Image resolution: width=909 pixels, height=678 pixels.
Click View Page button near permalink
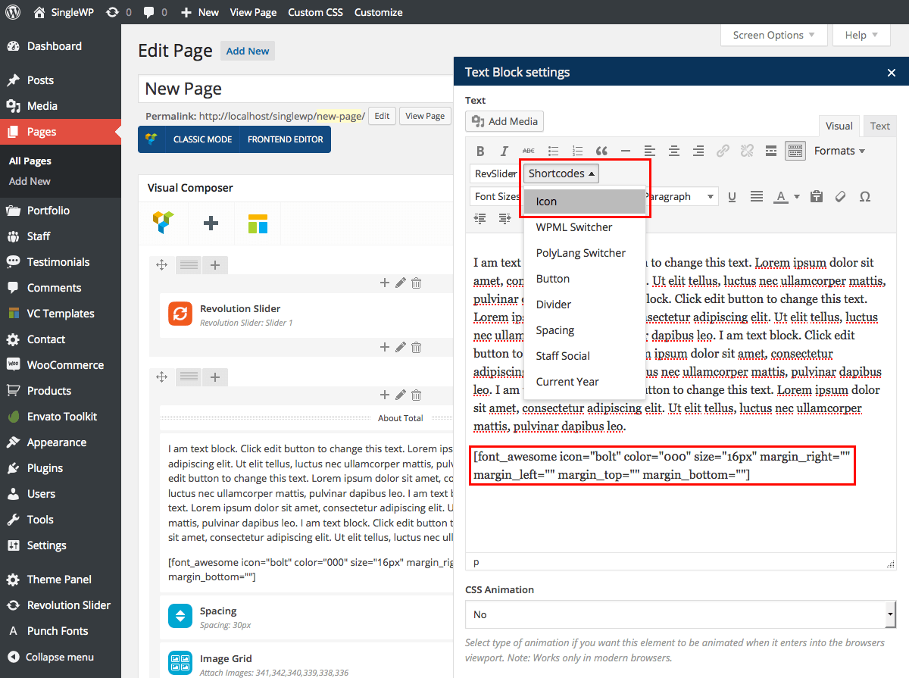click(x=425, y=116)
